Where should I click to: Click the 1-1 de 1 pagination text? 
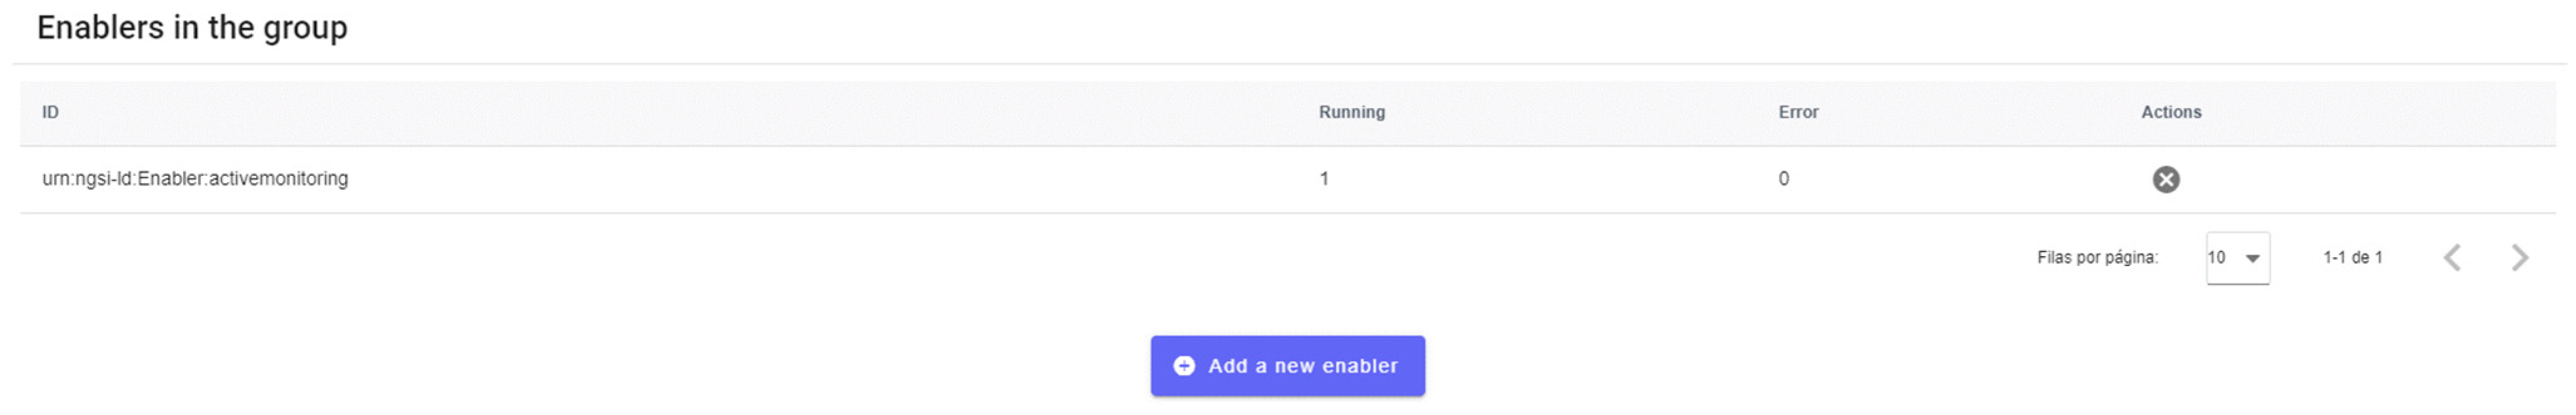tap(2352, 257)
